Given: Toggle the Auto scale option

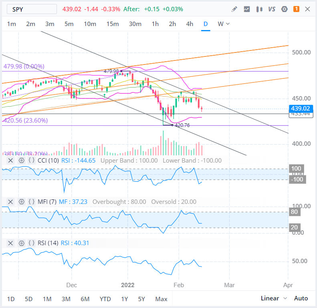Looking at the screenshot, I should tap(301, 298).
